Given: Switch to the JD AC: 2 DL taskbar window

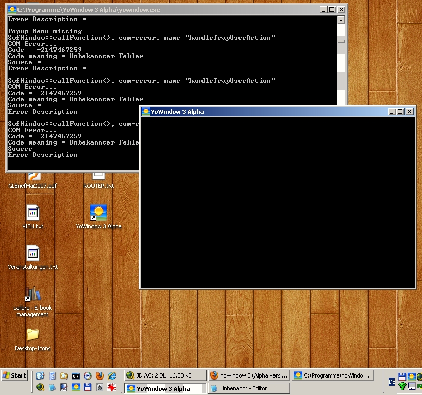Looking at the screenshot, I should [x=165, y=375].
